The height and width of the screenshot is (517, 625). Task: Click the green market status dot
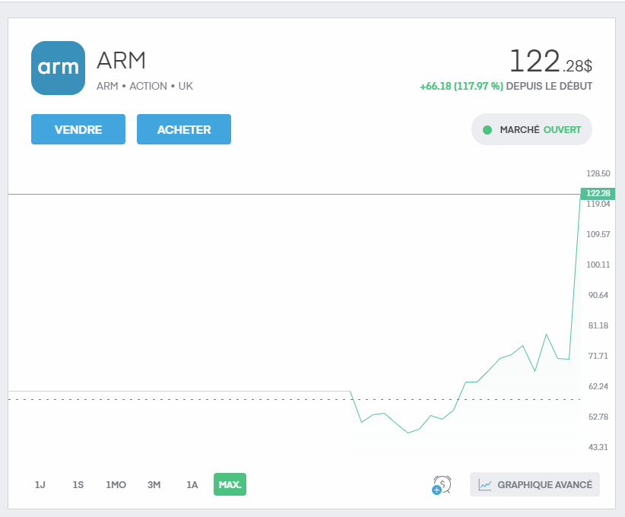tap(487, 129)
